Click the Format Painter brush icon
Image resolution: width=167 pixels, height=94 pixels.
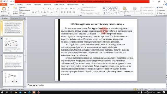(8, 13)
